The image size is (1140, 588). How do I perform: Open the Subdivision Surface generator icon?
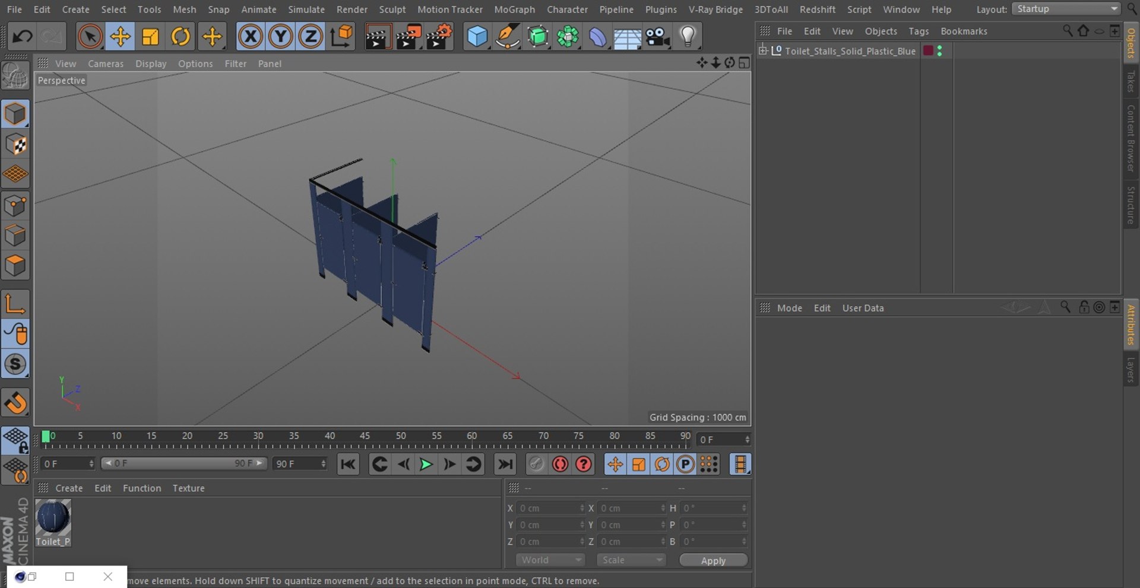538,37
